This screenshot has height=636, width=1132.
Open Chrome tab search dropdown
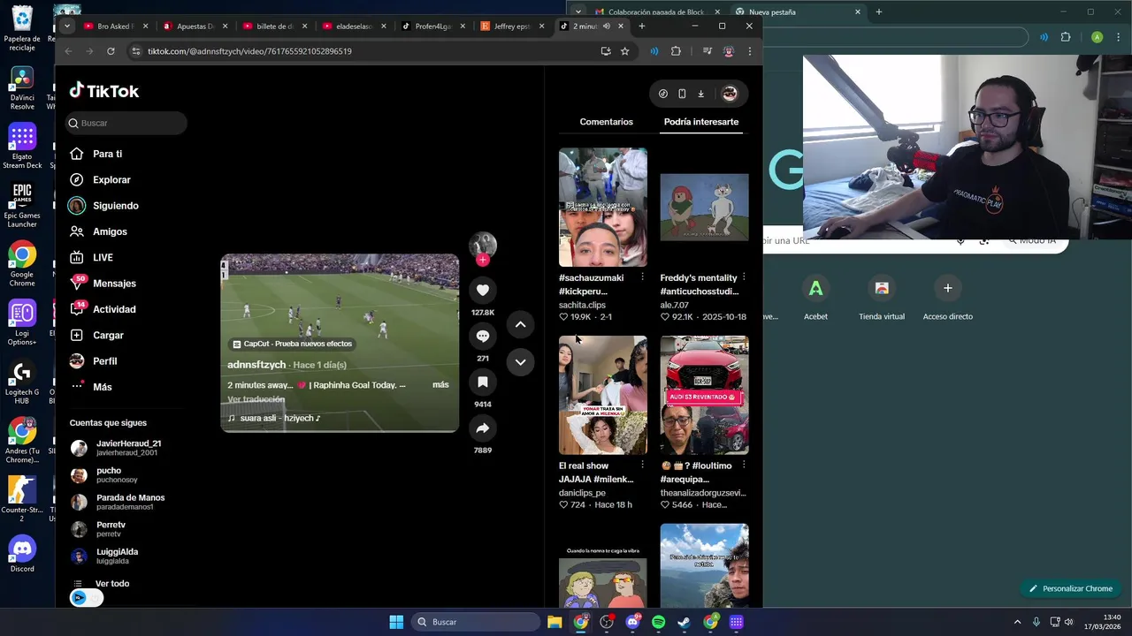[x=66, y=26]
